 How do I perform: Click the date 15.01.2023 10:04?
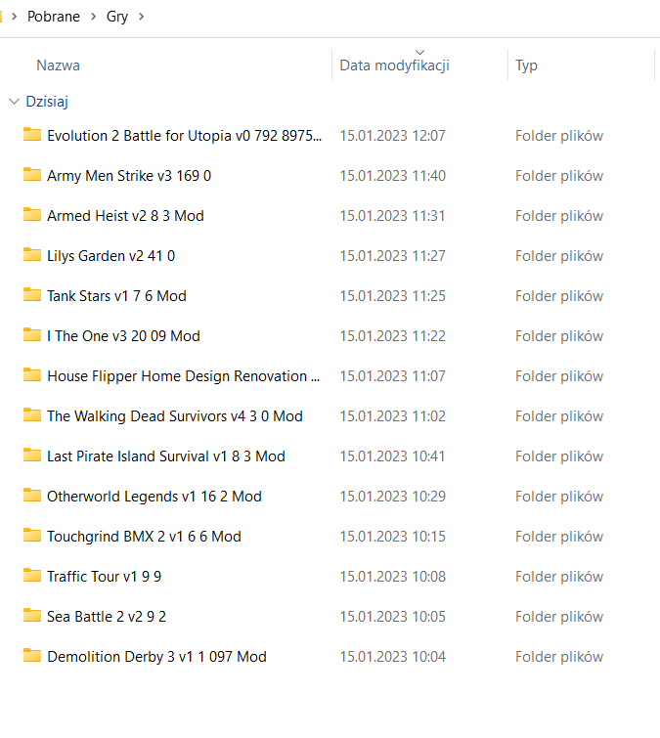point(393,656)
